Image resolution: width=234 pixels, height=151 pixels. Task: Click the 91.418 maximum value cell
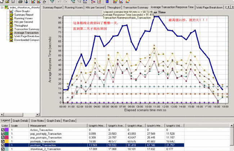click(x=136, y=145)
